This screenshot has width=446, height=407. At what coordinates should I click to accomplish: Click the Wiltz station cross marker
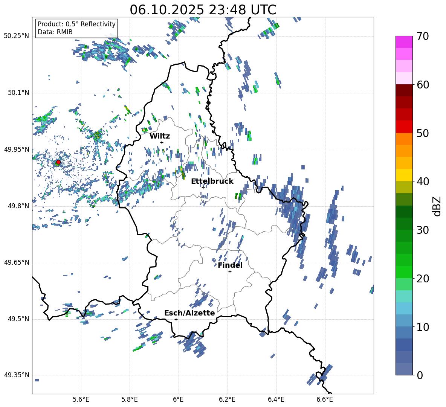coord(162,142)
